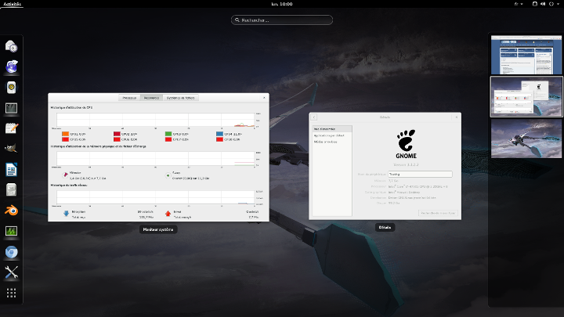Show all applications grid

(x=12, y=293)
